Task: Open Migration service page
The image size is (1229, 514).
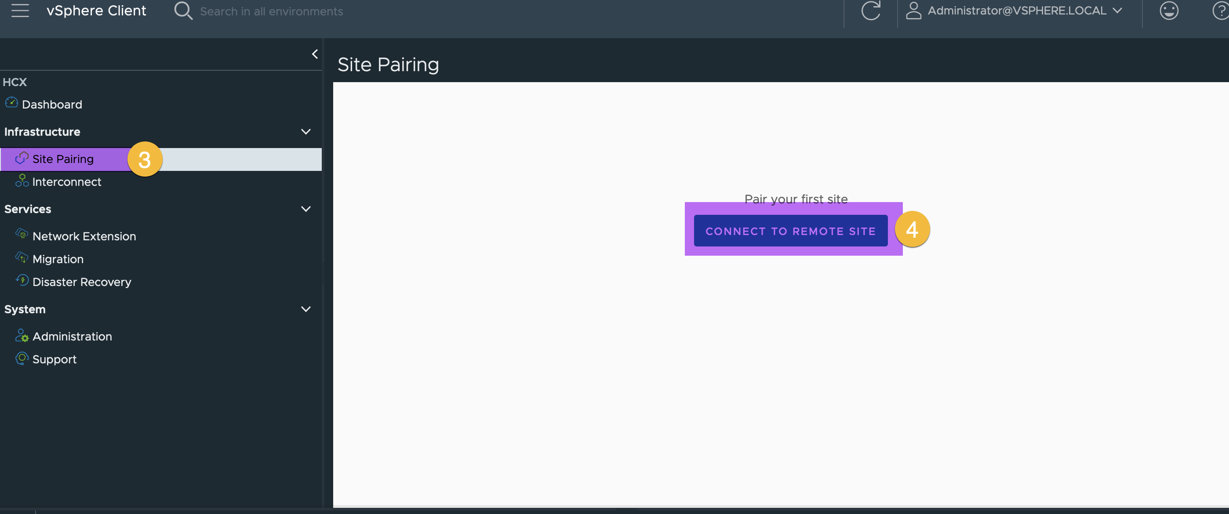Action: (x=58, y=259)
